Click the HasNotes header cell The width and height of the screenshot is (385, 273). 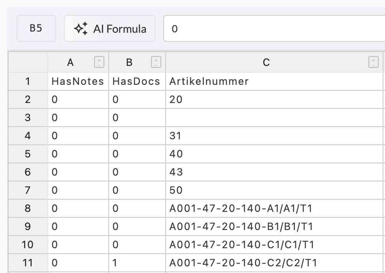[x=78, y=81]
